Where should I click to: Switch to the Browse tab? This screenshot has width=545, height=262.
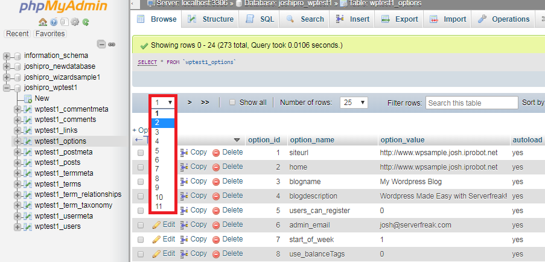(x=157, y=19)
